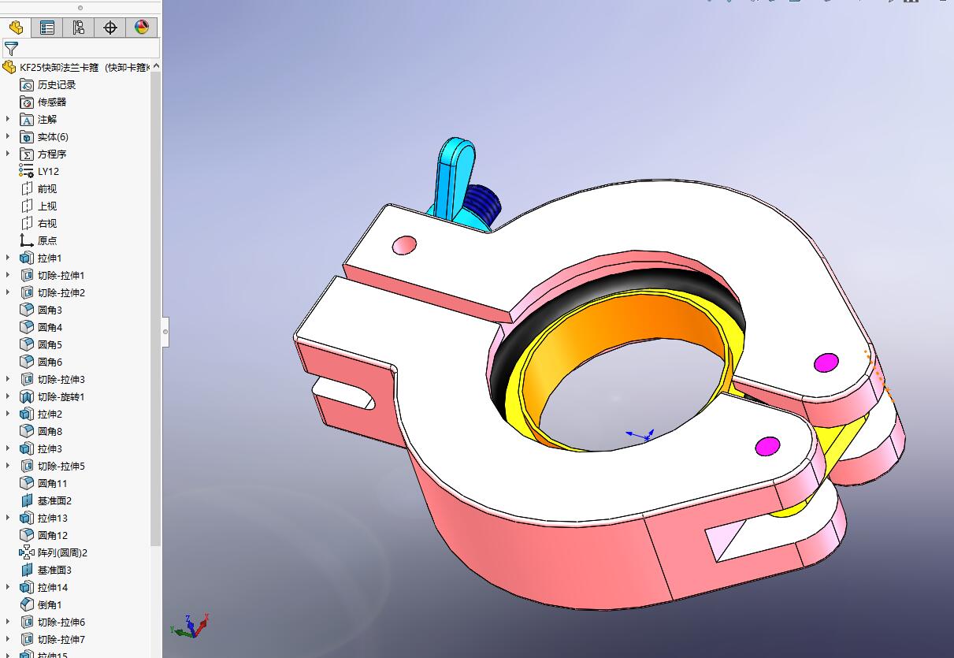Select the 上视 top plane
This screenshot has height=658, width=954.
(x=39, y=206)
